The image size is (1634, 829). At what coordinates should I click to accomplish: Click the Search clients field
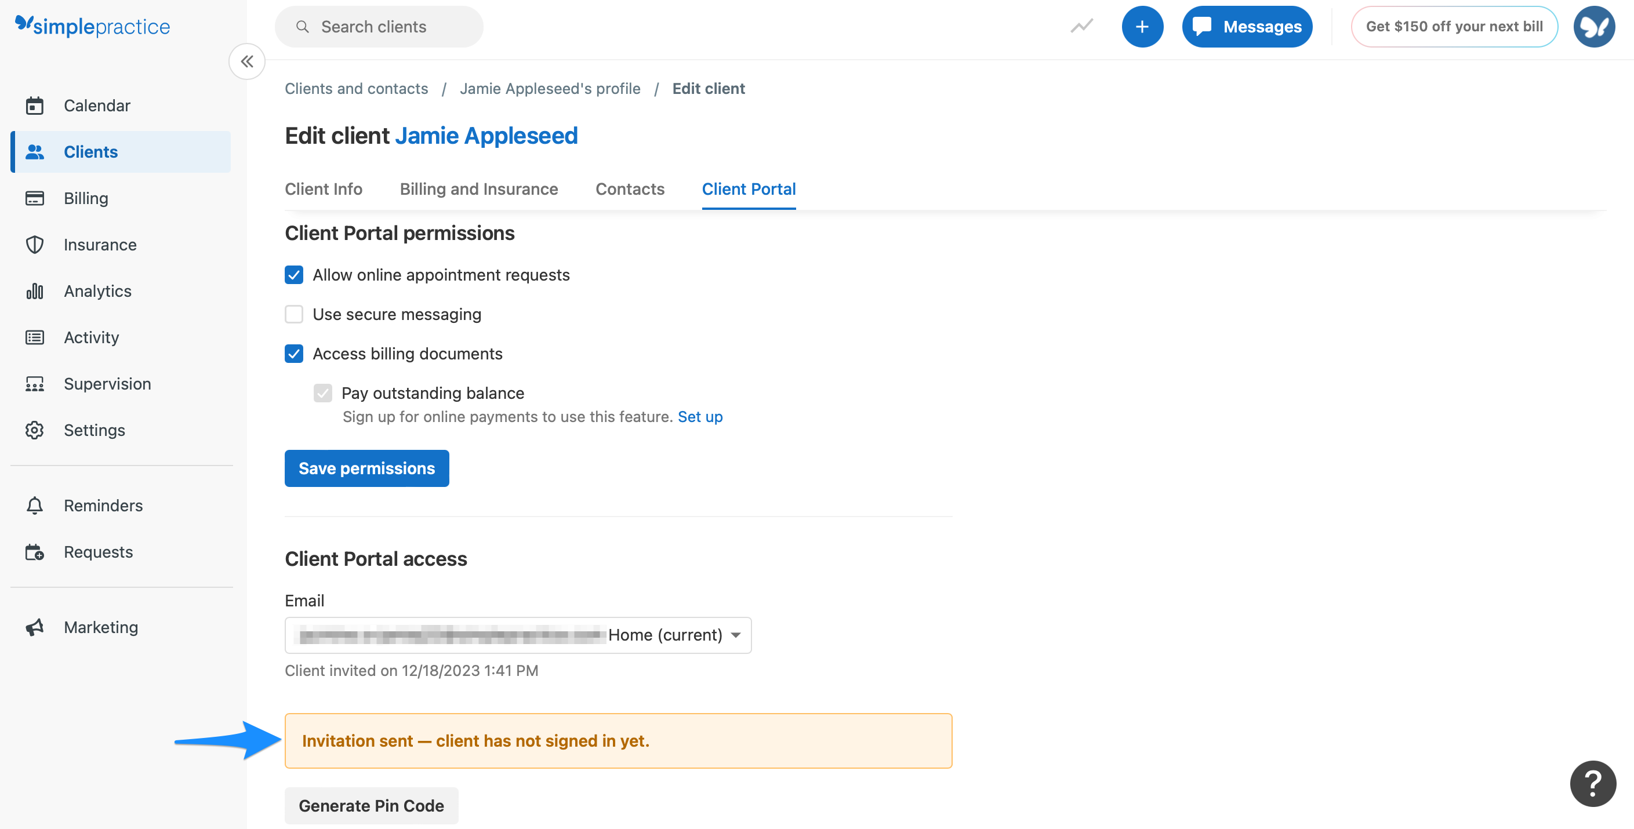point(379,27)
